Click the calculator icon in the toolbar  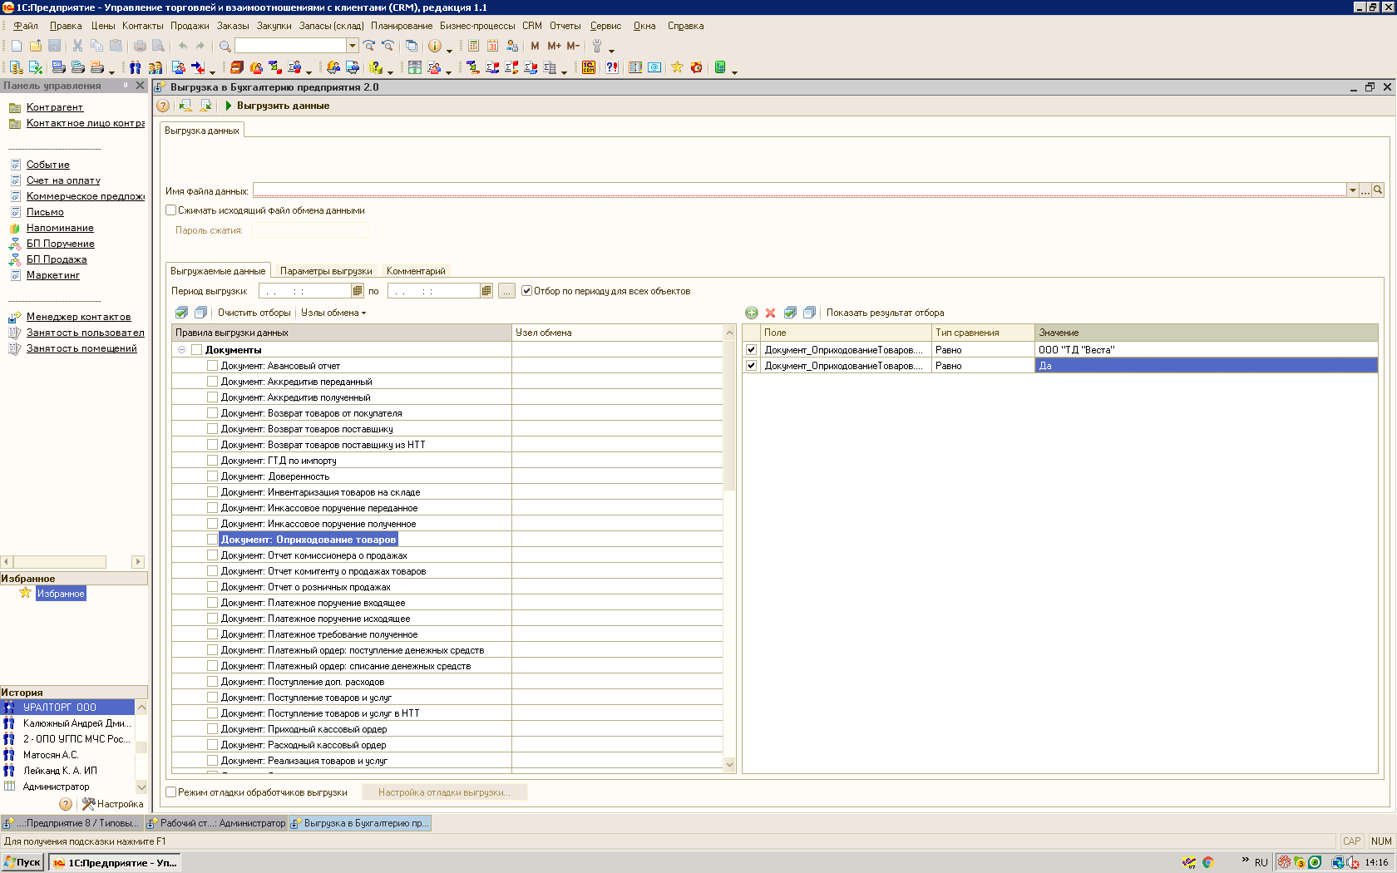pos(473,46)
